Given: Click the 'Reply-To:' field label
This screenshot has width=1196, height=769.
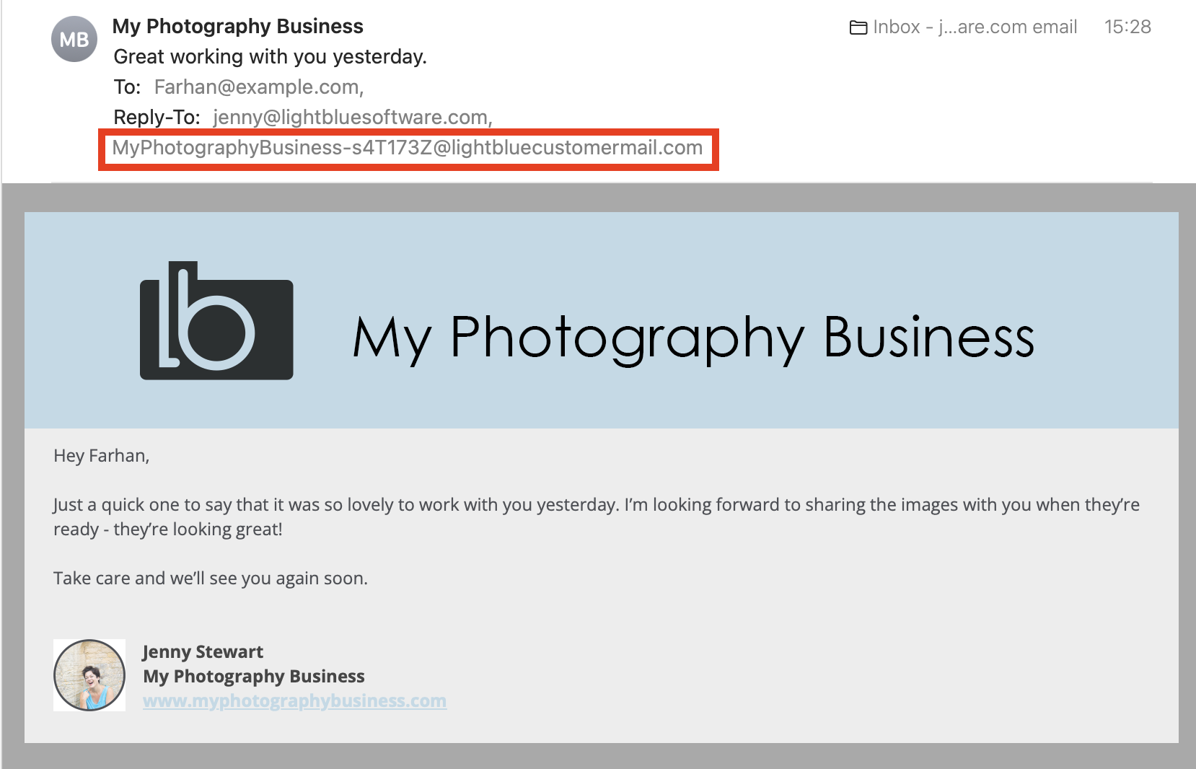Looking at the screenshot, I should coord(156,117).
